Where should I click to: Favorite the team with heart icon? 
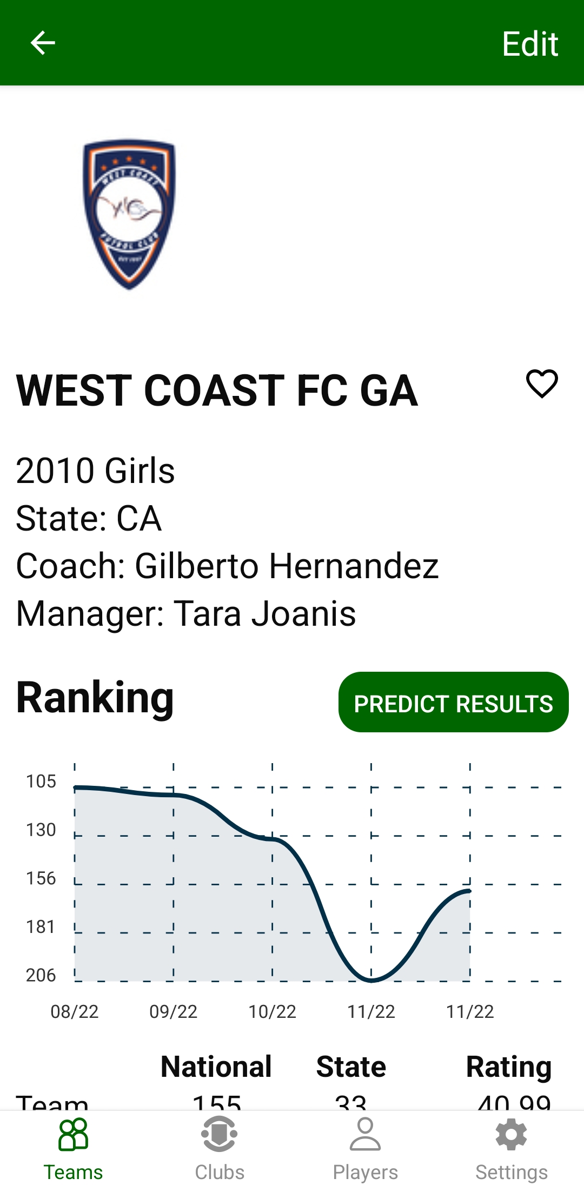pyautogui.click(x=542, y=384)
